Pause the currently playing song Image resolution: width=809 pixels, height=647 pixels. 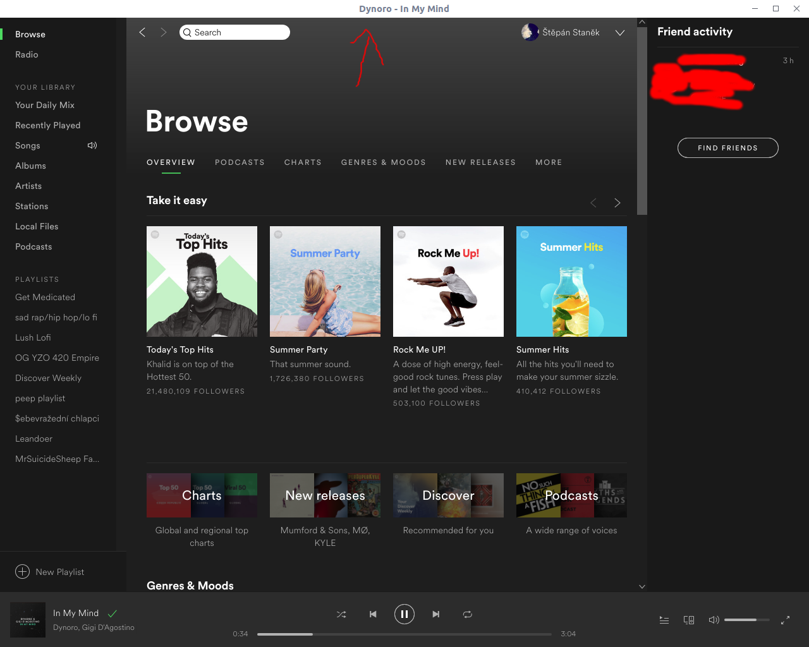click(404, 614)
